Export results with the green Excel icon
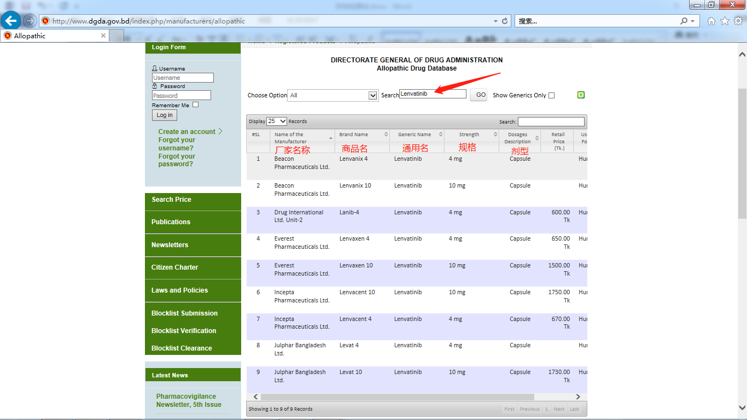 pyautogui.click(x=581, y=95)
